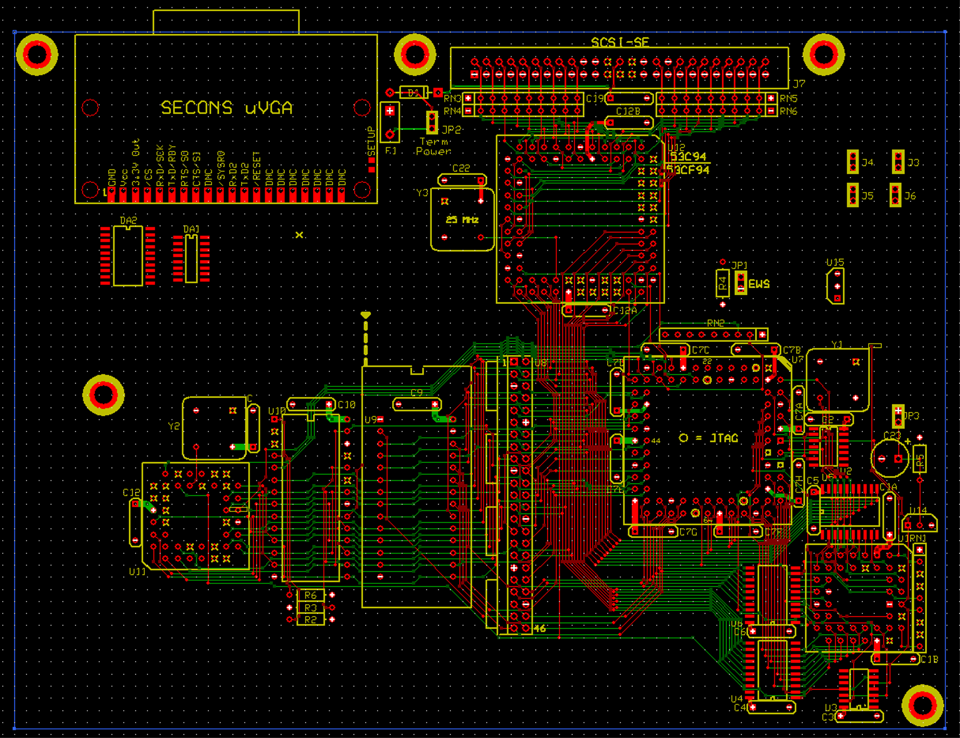Select the R4 resistor
Screen dimensions: 960x738
click(723, 283)
